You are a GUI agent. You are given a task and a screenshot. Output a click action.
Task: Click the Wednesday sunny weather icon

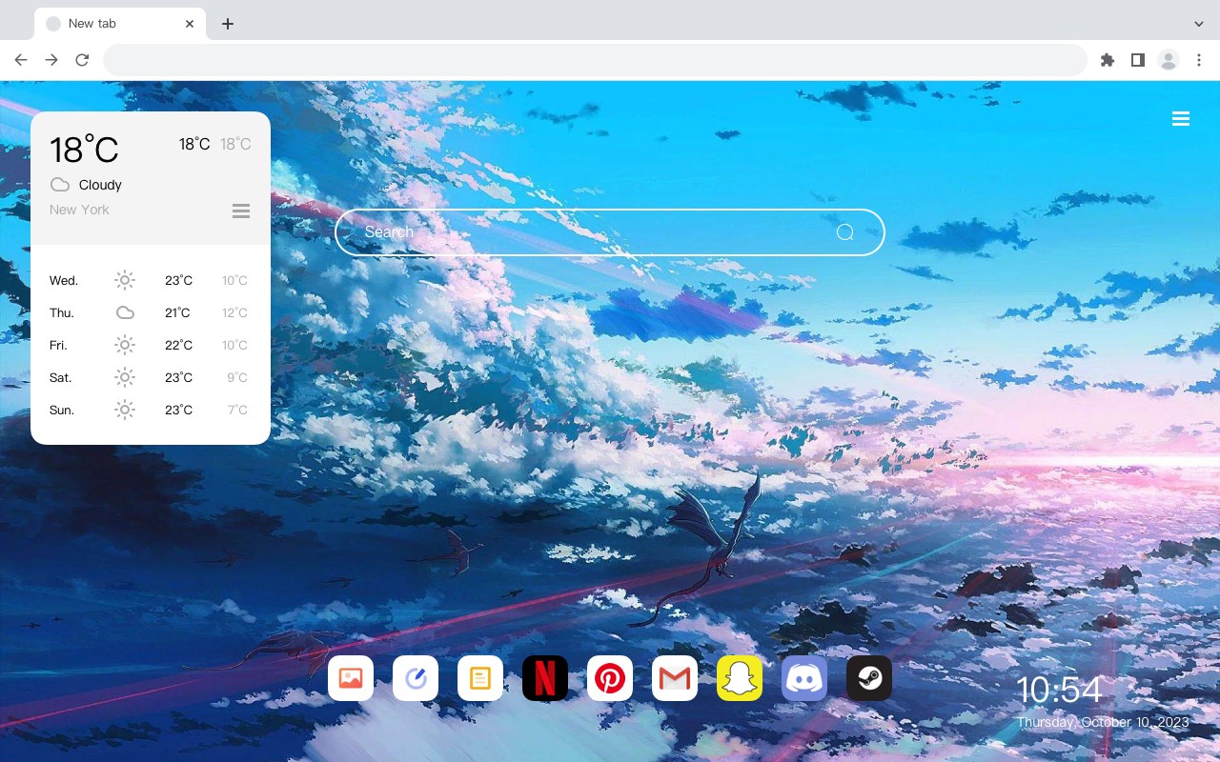tap(125, 280)
